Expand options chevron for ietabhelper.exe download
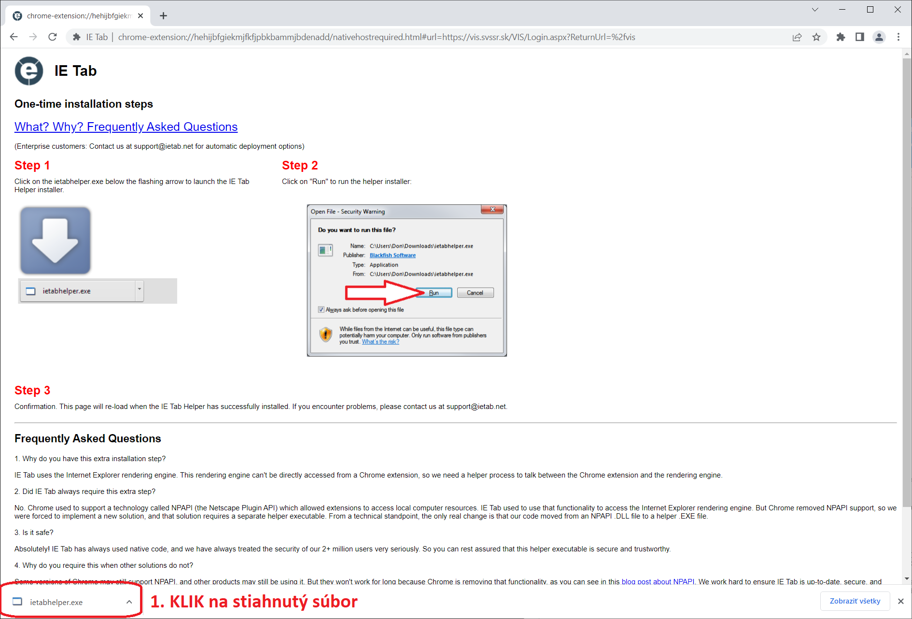 click(129, 602)
